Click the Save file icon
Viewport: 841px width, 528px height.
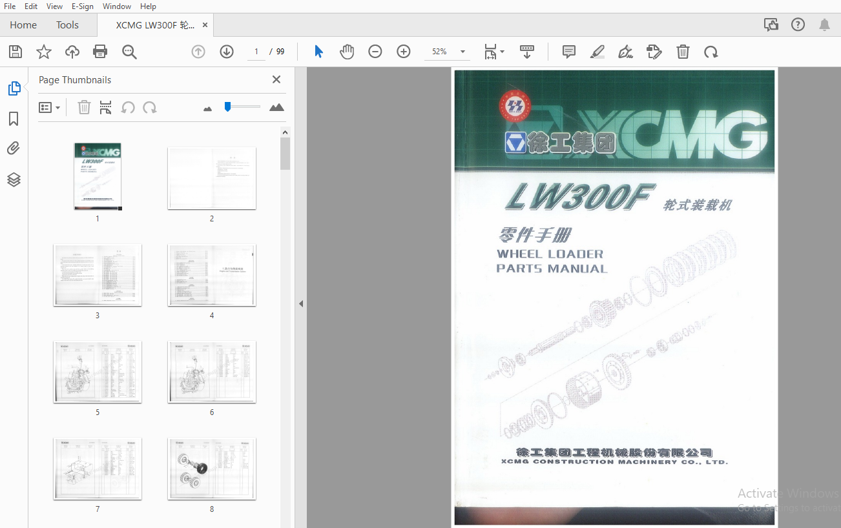tap(16, 52)
